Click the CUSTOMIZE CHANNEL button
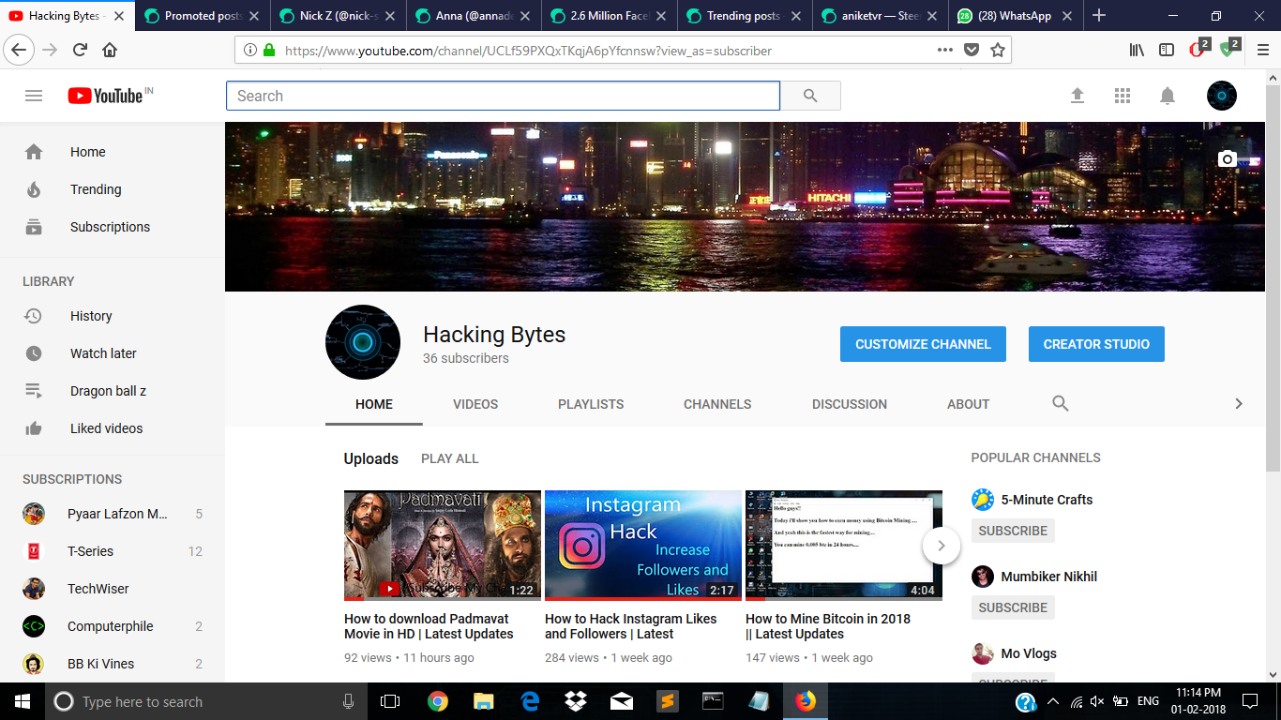The height and width of the screenshot is (720, 1281). click(x=923, y=344)
